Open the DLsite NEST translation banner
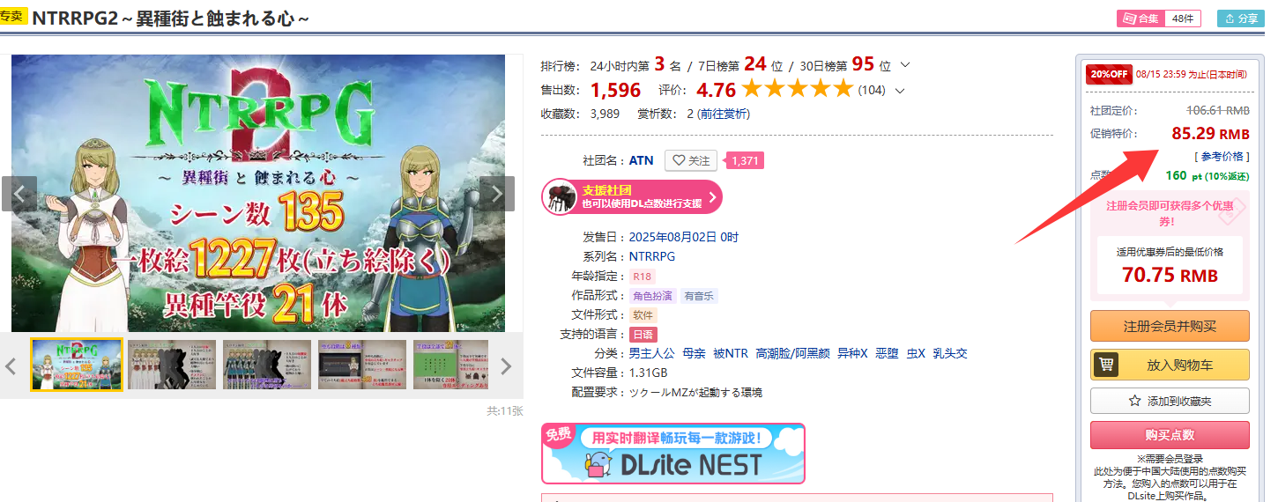The image size is (1278, 502). [672, 454]
